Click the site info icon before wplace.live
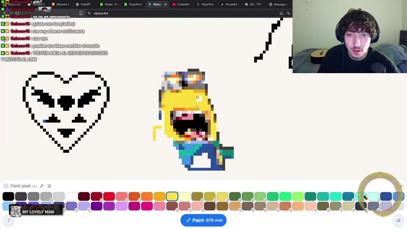 point(89,13)
